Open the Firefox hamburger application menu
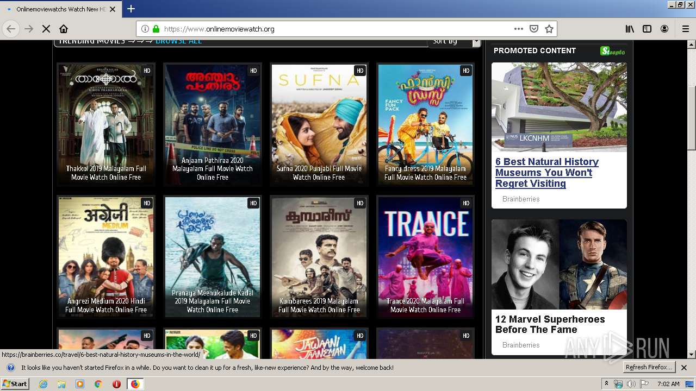 685,29
